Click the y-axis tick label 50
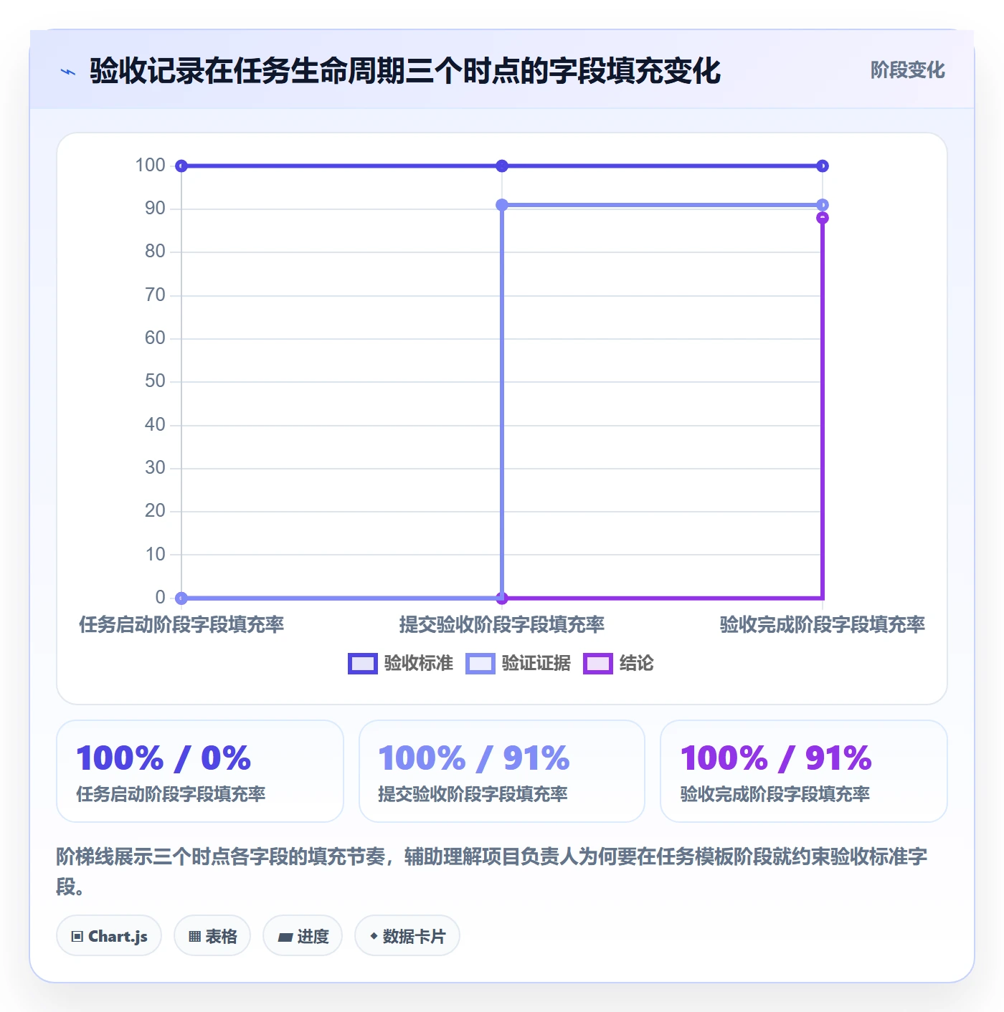 point(155,381)
